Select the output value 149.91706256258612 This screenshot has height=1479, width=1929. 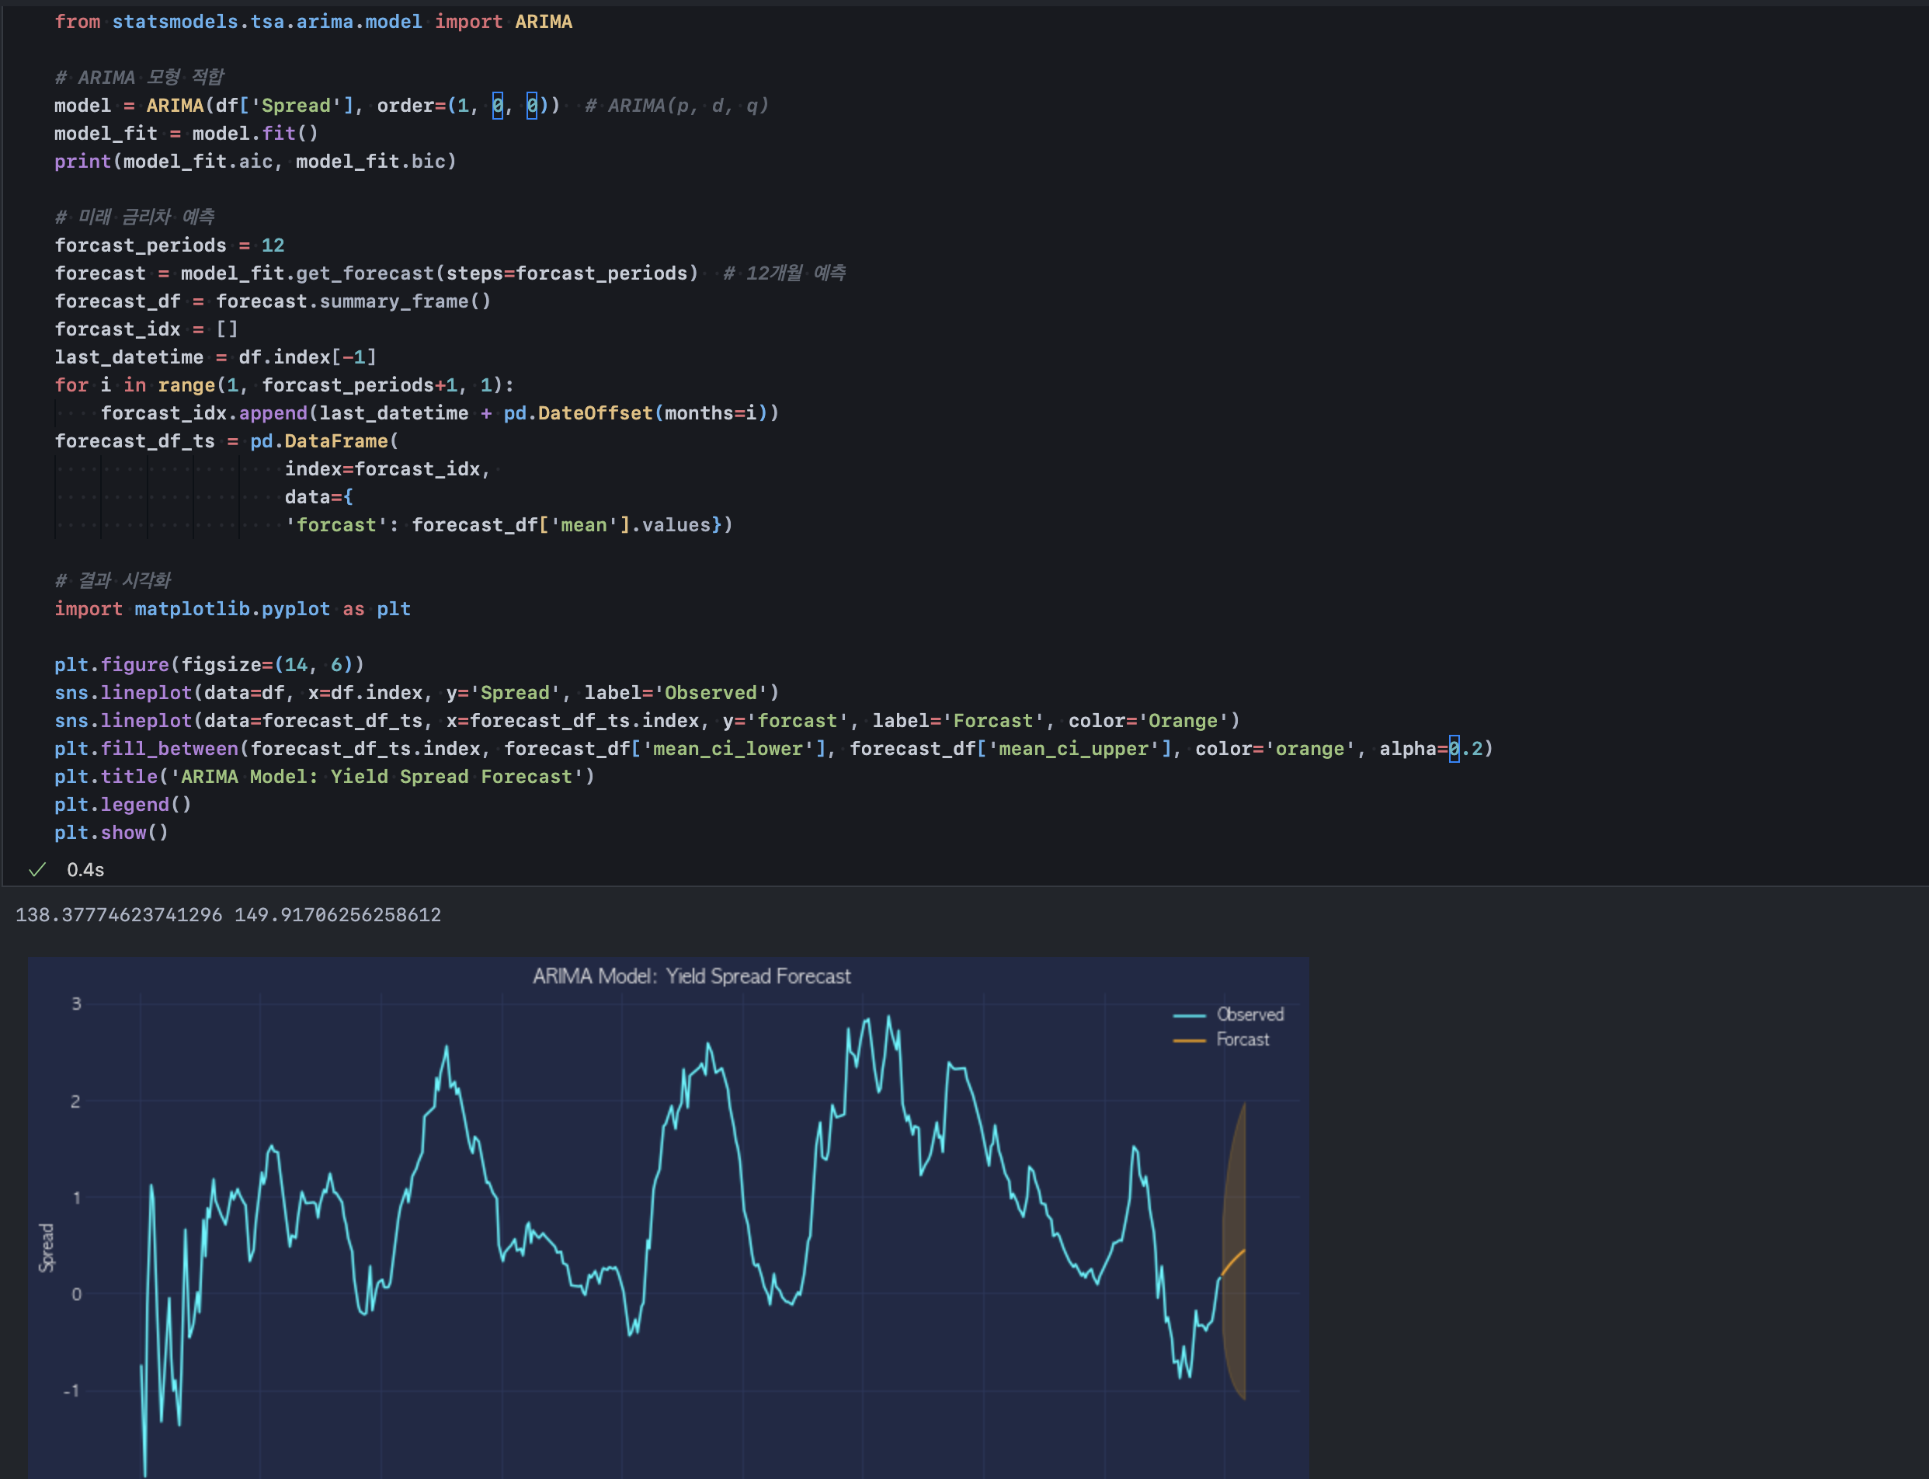point(337,915)
